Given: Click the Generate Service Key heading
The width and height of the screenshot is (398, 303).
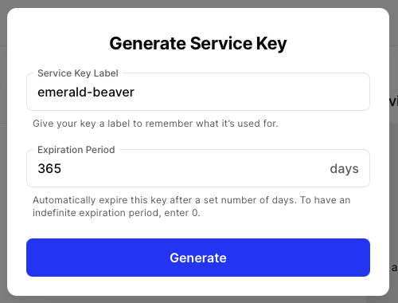Looking at the screenshot, I should pyautogui.click(x=198, y=43).
